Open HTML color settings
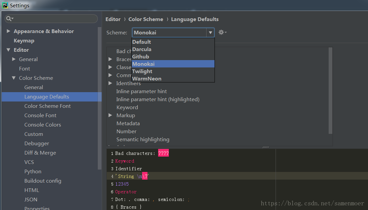 [32, 190]
